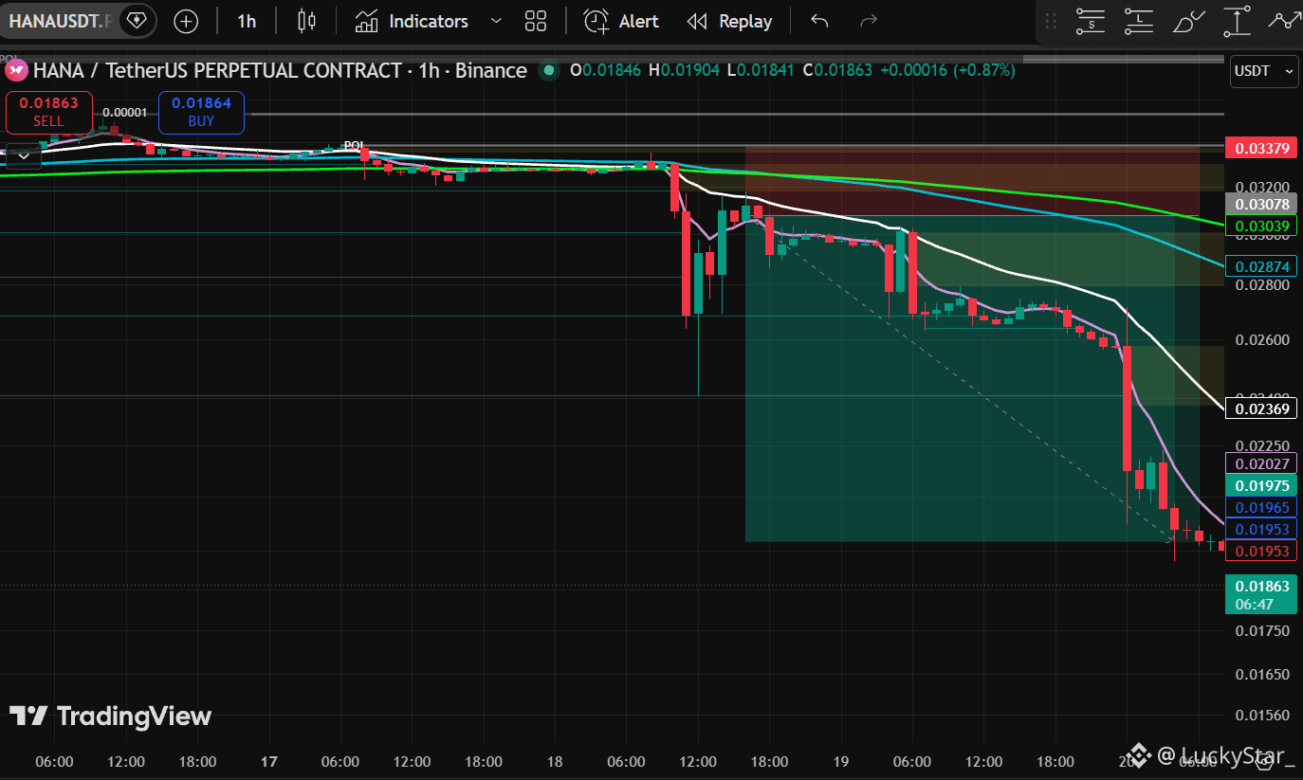Open the 1h interval selector
1303x780 pixels.
247,21
